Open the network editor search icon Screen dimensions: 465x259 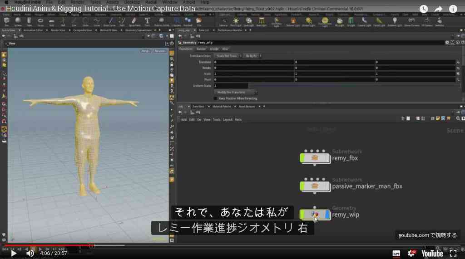[x=458, y=118]
